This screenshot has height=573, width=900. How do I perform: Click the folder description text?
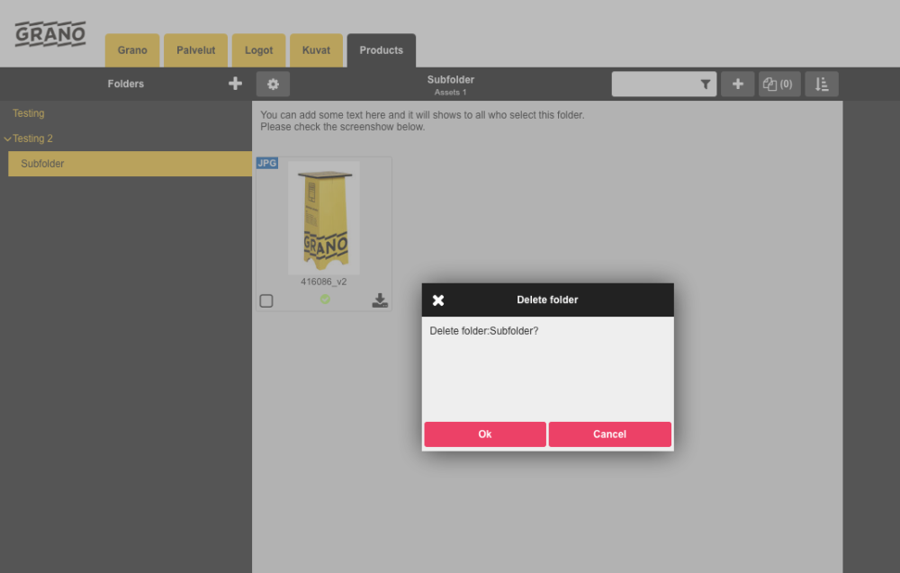click(422, 121)
